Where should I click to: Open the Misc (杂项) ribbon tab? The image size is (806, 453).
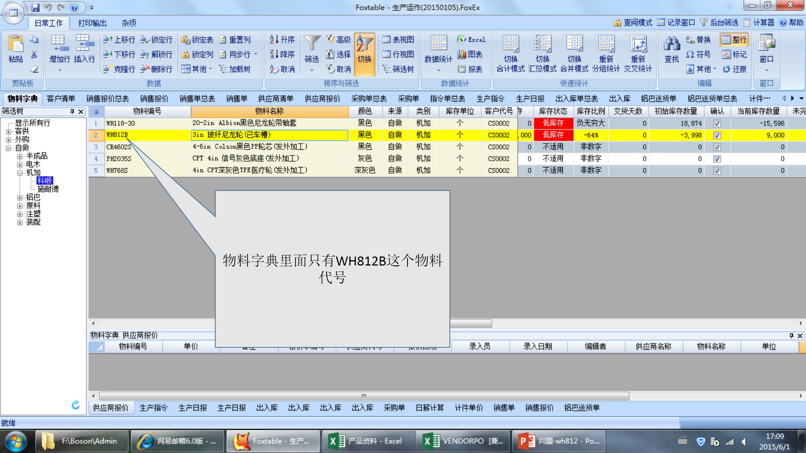click(129, 23)
